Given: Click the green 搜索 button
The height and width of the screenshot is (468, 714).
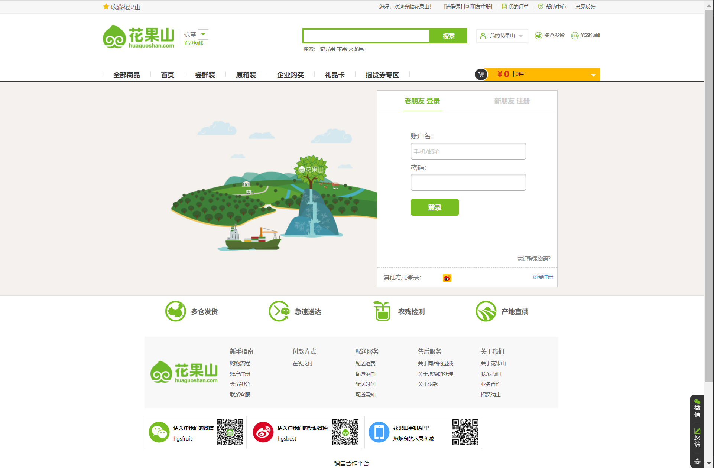Looking at the screenshot, I should [448, 36].
